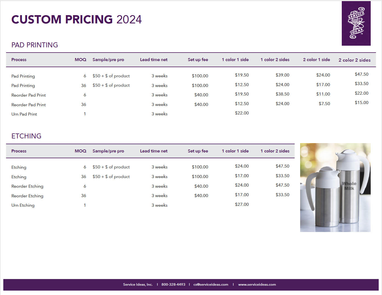Image resolution: width=382 pixels, height=295 pixels.
Task: Open the www.serviceideas.com website link
Action: [x=257, y=285]
